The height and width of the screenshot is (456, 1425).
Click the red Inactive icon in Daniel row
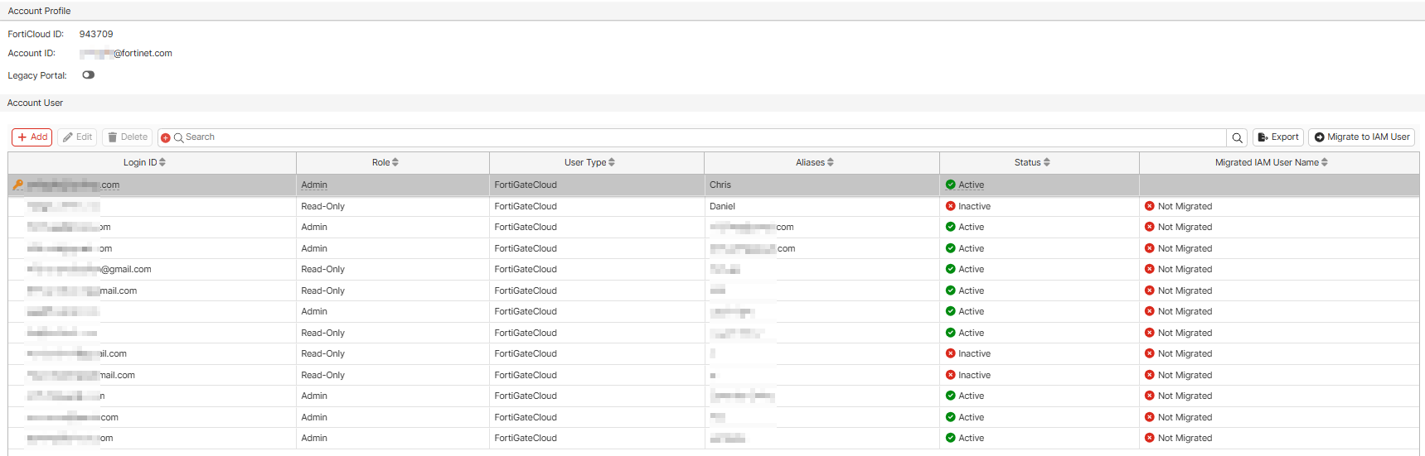[951, 206]
